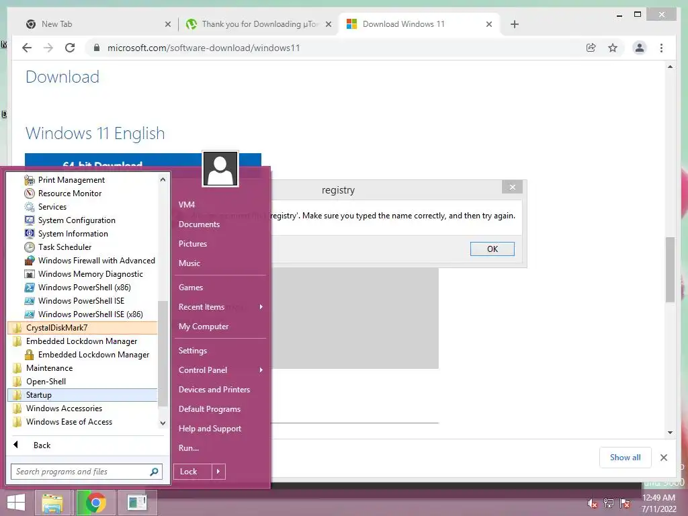Click the Lock button
The height and width of the screenshot is (516, 688).
pyautogui.click(x=193, y=472)
